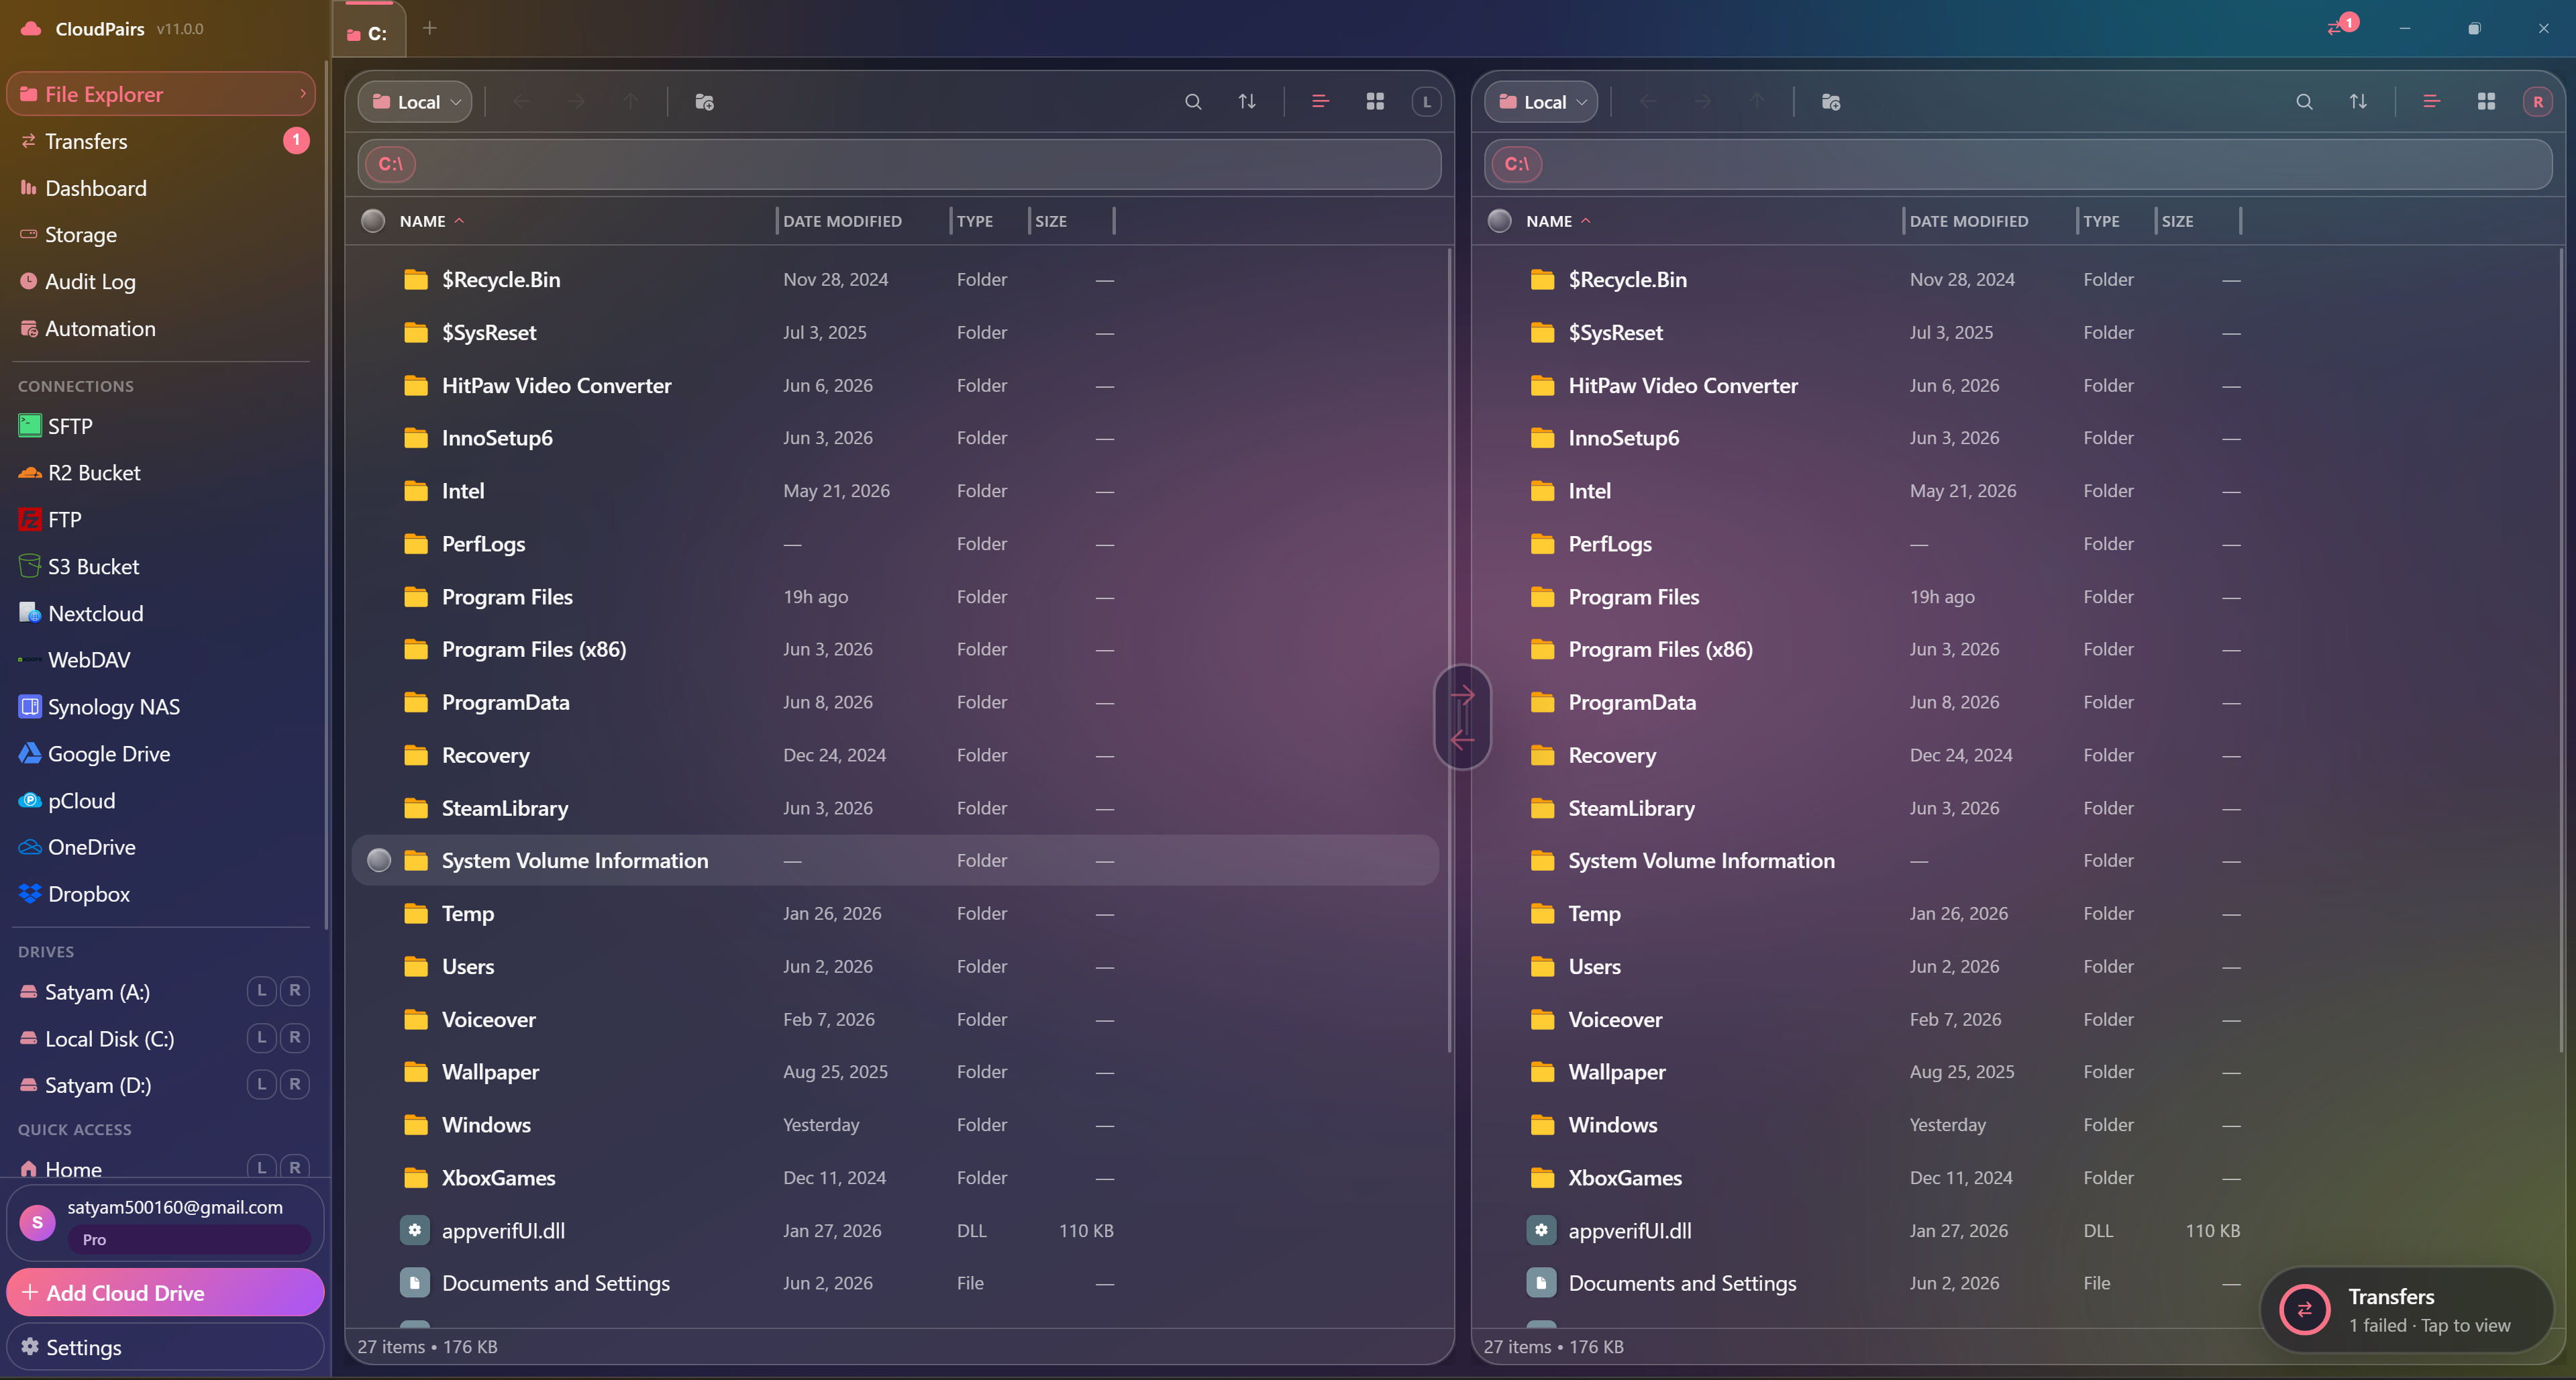Add a new tab with plus
Image resolution: width=2576 pixels, height=1380 pixels.
click(x=430, y=28)
